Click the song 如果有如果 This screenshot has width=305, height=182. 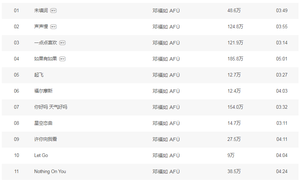coord(46,59)
